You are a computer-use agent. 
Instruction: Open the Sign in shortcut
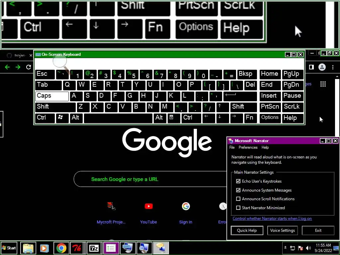click(x=186, y=213)
